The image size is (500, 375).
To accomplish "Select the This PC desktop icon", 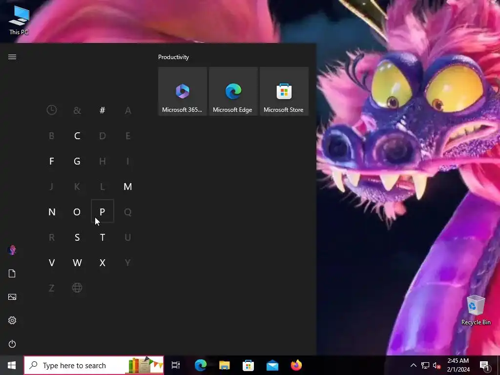I will pyautogui.click(x=19, y=20).
